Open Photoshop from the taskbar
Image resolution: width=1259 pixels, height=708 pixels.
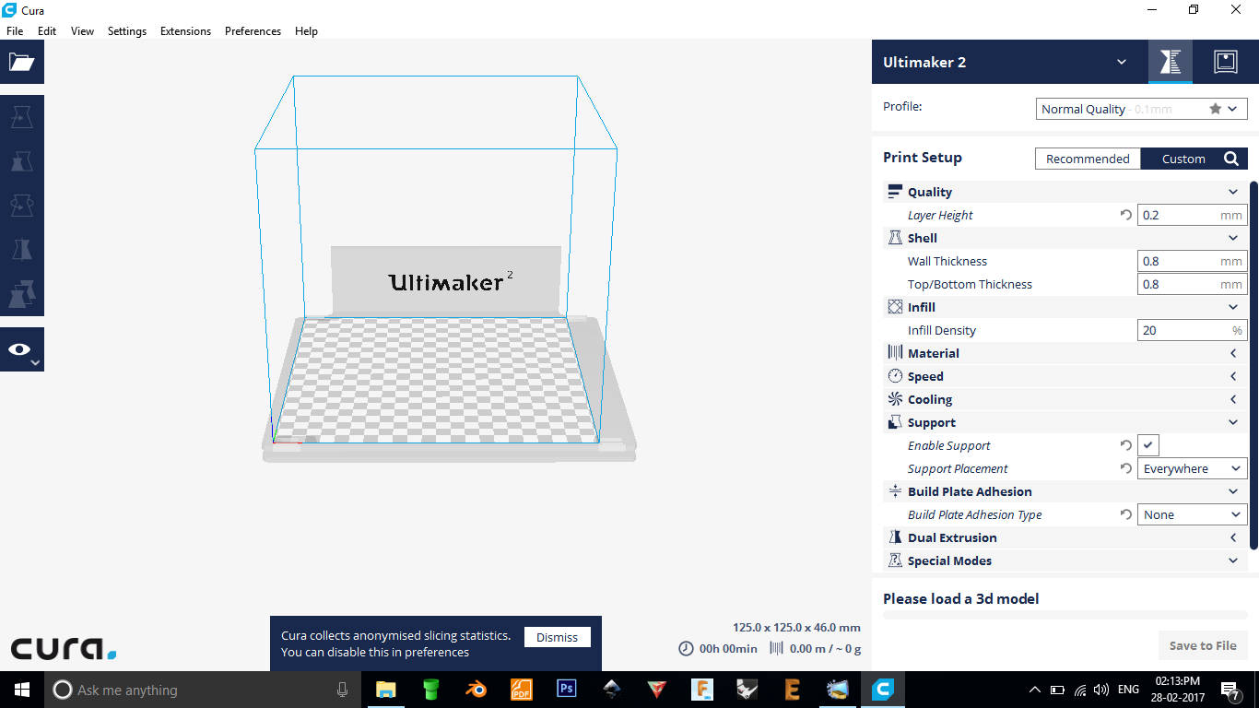567,690
